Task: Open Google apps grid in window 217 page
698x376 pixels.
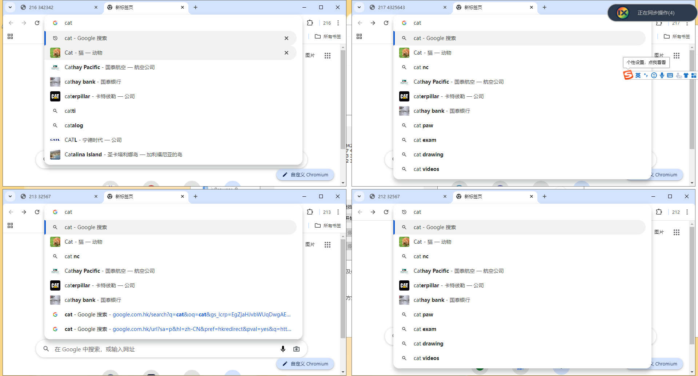Action: click(x=677, y=56)
